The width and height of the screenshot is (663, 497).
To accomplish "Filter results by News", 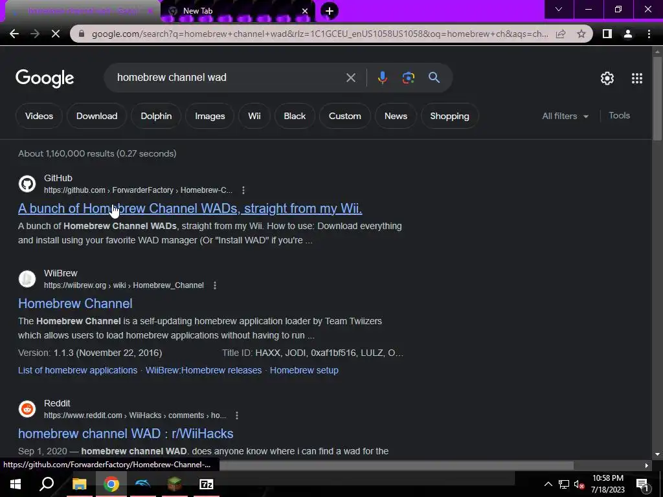I will point(396,116).
